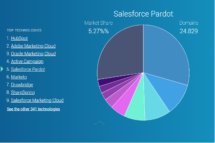Viewport: 215px width, 143px height.
Task: Click the "24.829" domains value
Action: coord(189,31)
